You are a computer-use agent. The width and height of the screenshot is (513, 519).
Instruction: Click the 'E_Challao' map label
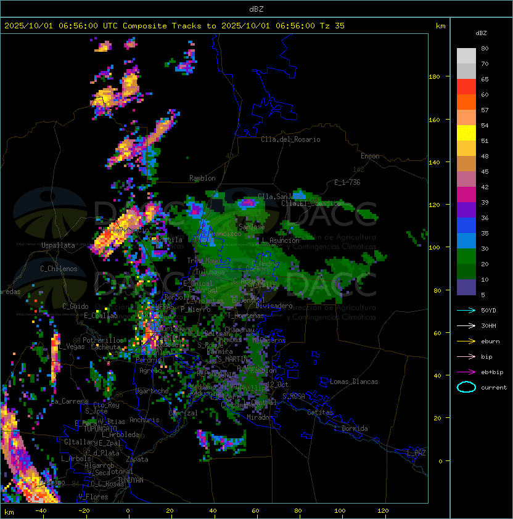(101, 316)
